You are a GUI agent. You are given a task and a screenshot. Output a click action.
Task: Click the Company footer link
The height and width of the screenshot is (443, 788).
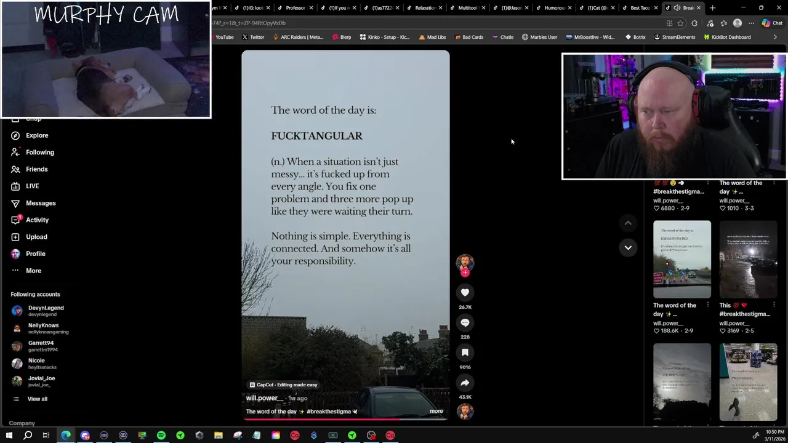tap(22, 423)
